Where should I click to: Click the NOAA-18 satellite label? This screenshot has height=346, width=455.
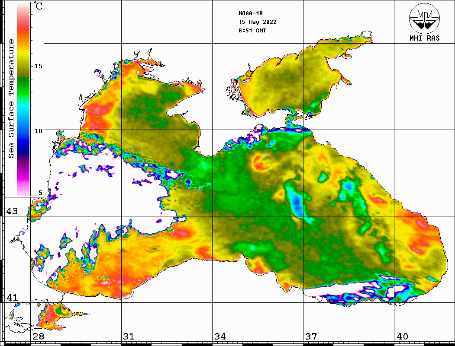(250, 13)
